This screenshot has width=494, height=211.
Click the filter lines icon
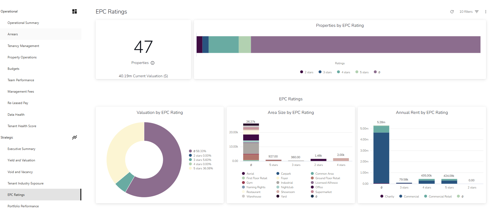(x=477, y=12)
